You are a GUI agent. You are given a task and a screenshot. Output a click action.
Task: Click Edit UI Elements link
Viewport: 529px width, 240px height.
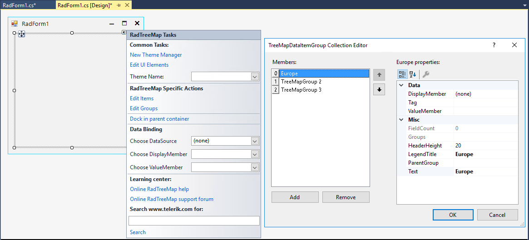point(149,65)
